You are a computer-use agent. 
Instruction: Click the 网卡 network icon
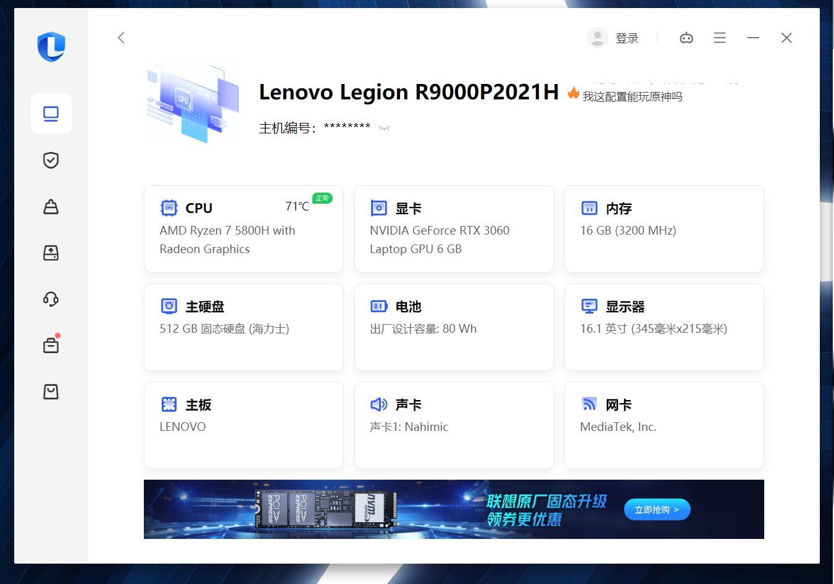(590, 404)
